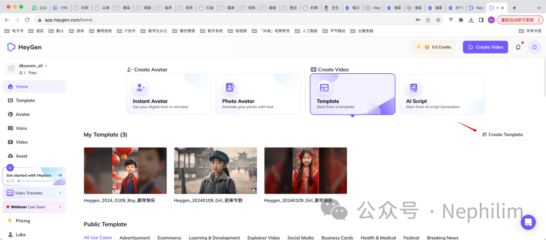The image size is (546, 240).
Task: Open the Asset sidebar item
Action: 34,156
